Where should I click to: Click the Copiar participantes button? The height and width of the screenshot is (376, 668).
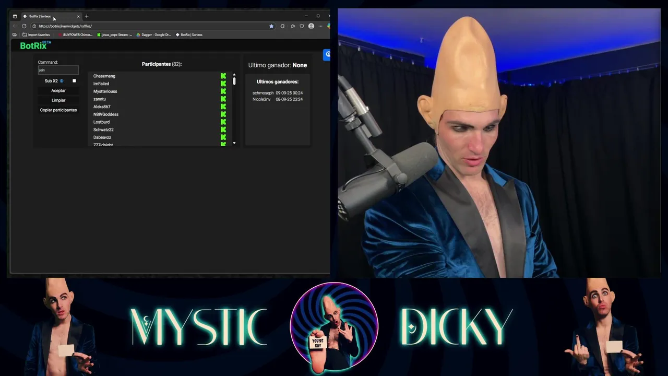click(58, 110)
